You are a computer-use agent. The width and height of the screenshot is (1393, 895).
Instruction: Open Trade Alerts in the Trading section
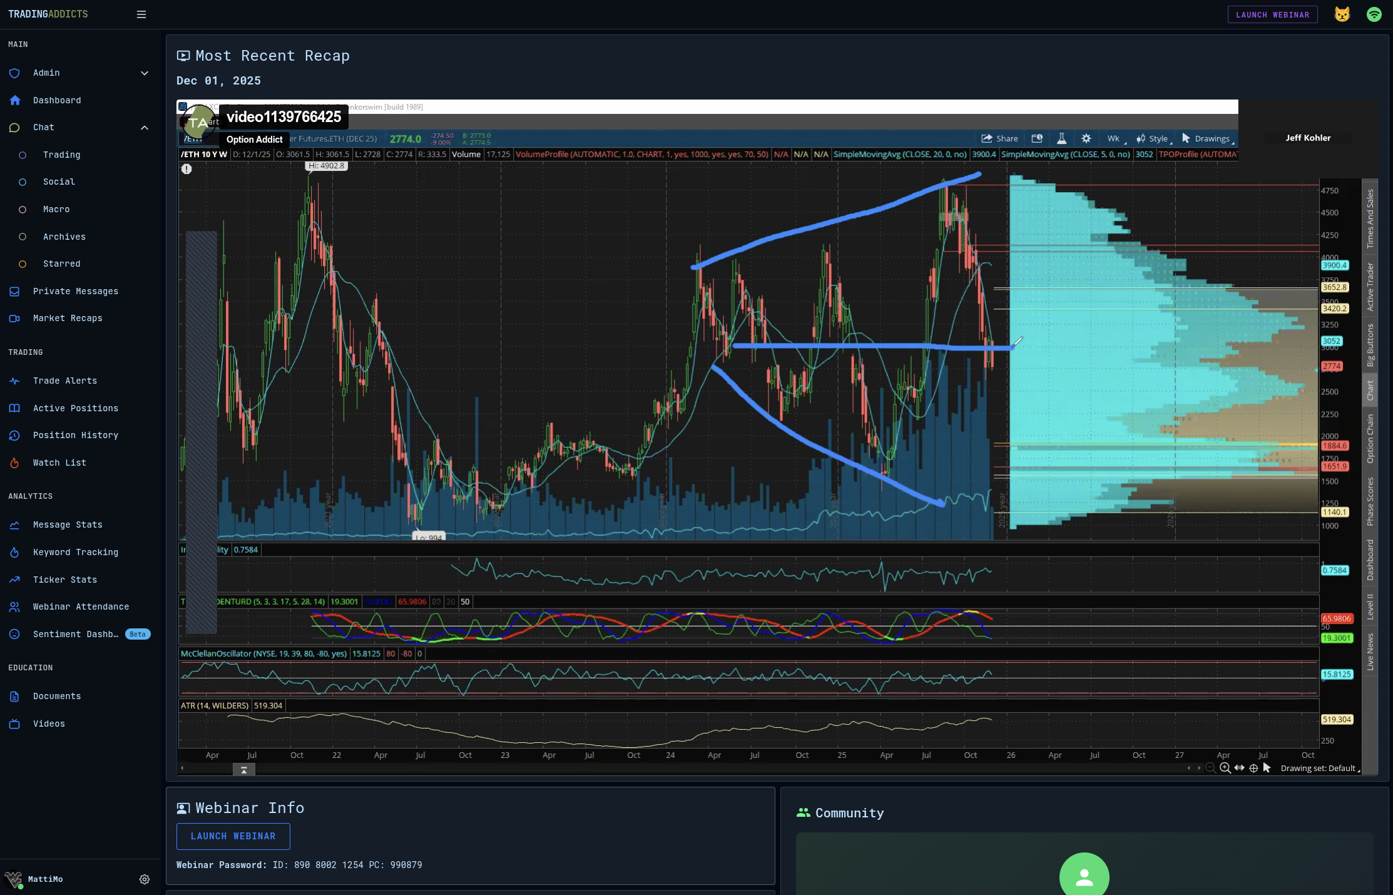pyautogui.click(x=65, y=381)
